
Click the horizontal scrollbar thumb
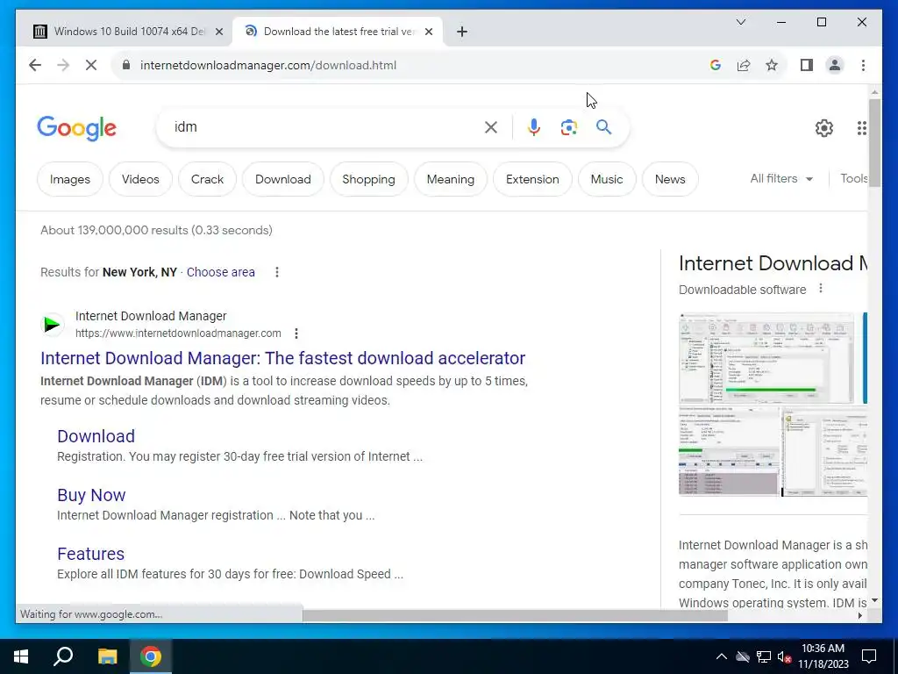click(x=515, y=616)
